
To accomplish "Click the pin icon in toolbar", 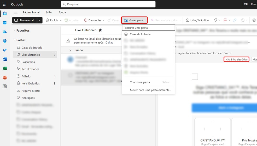I will [x=235, y=20].
